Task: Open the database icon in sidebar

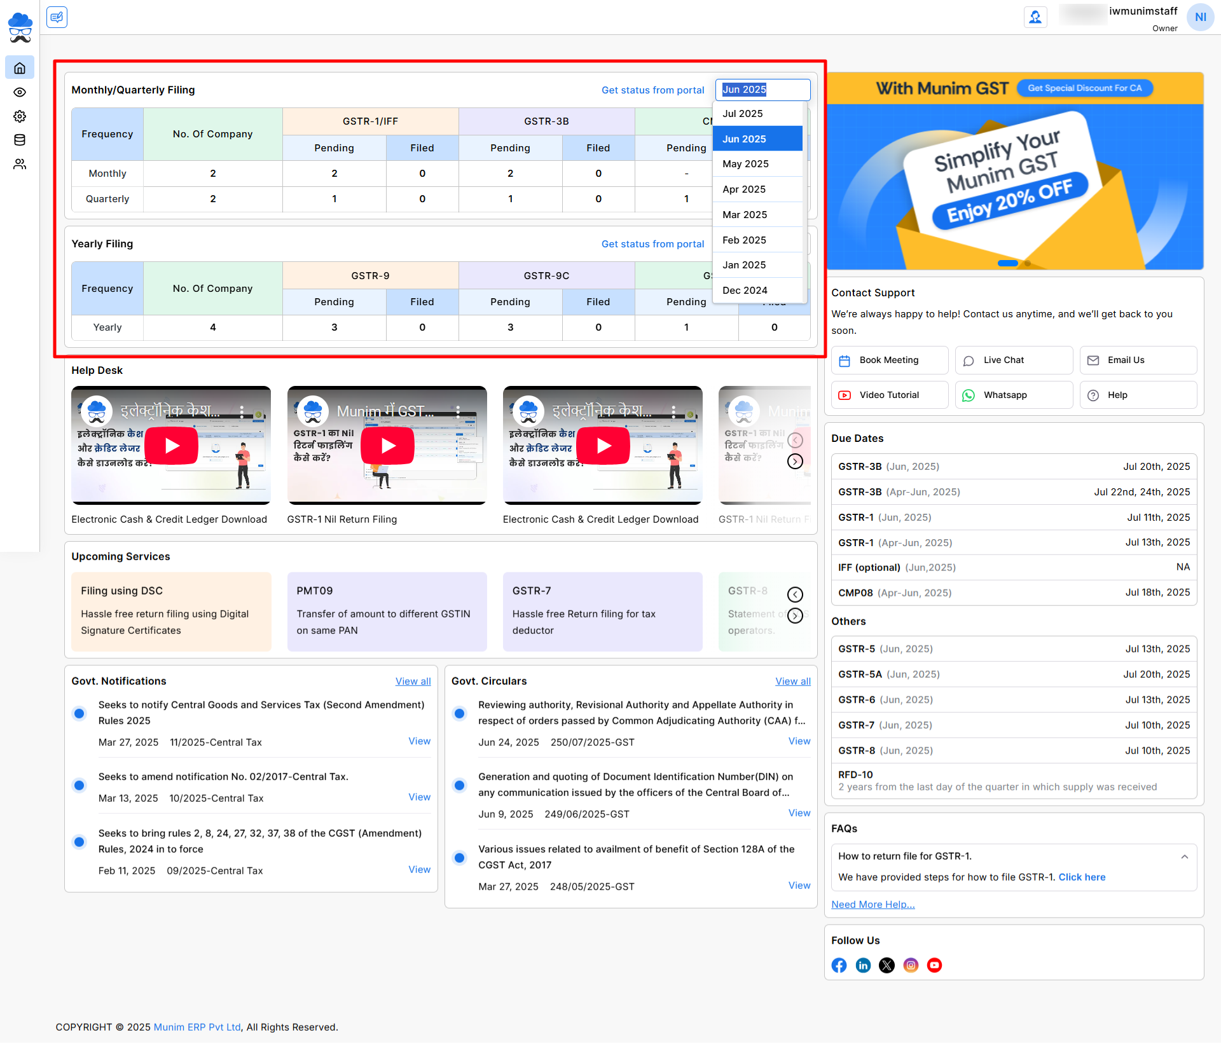Action: point(20,140)
